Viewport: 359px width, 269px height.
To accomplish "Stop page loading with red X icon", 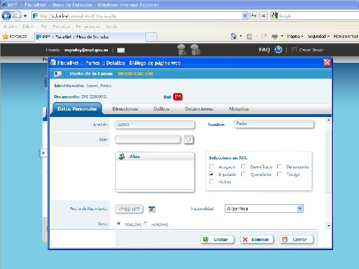I will [264, 16].
